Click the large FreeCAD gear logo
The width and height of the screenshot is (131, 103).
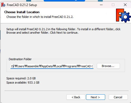click(x=123, y=16)
